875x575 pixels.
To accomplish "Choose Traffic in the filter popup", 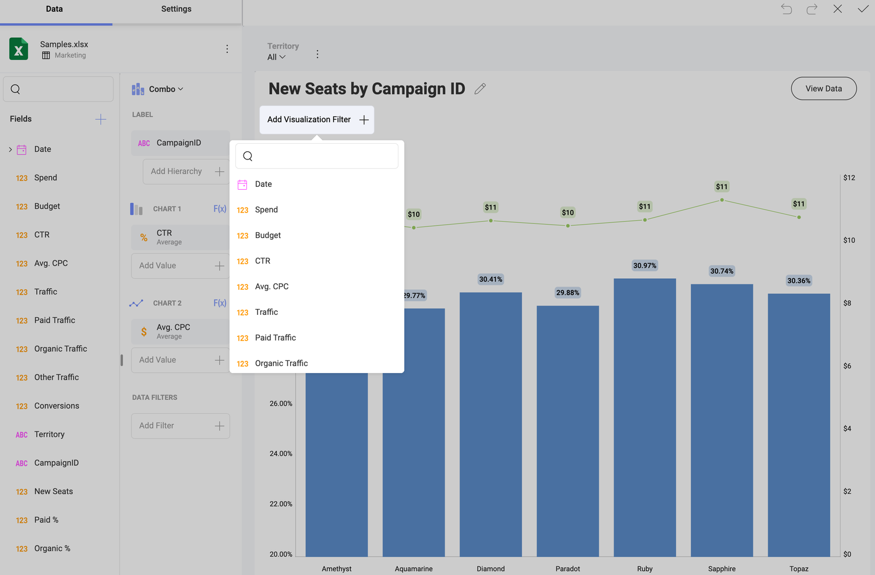I will click(x=317, y=312).
